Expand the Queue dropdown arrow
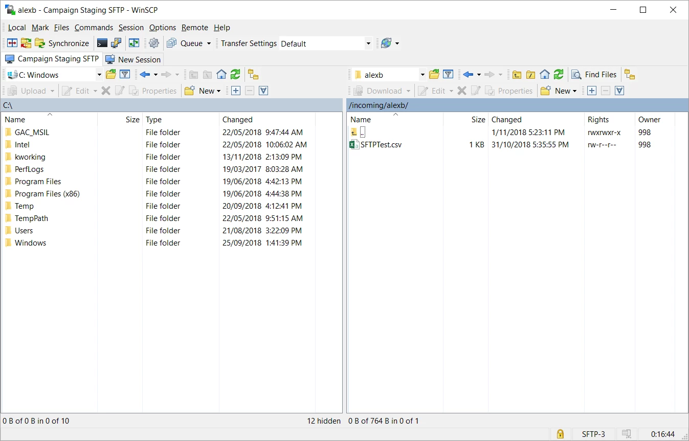 (x=209, y=43)
